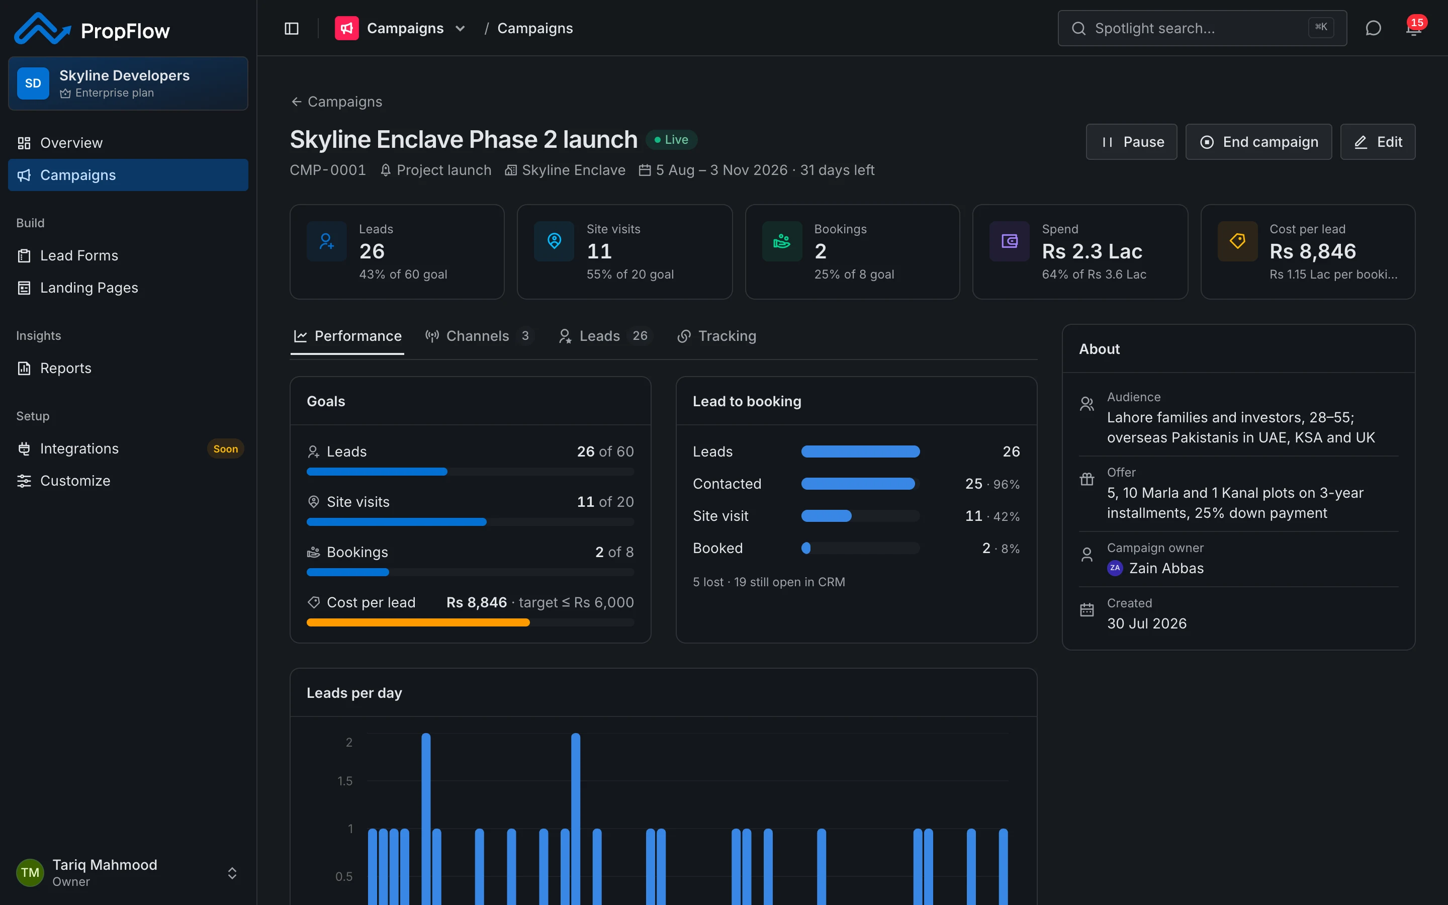The height and width of the screenshot is (905, 1448).
Task: Click the Campaign owner person icon
Action: tap(1087, 555)
